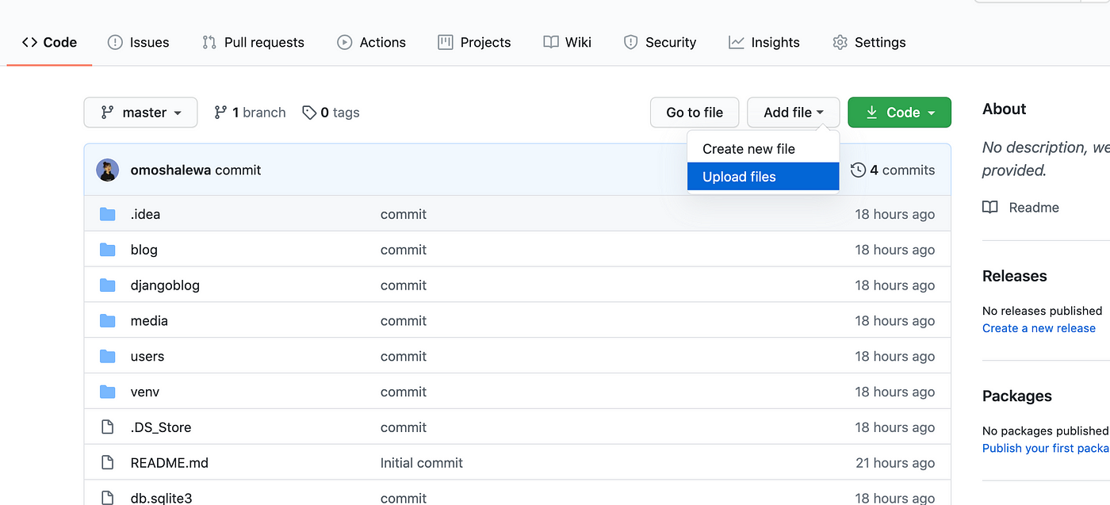Viewport: 1110px width, 505px height.
Task: Open the Code tab
Action: pos(49,42)
